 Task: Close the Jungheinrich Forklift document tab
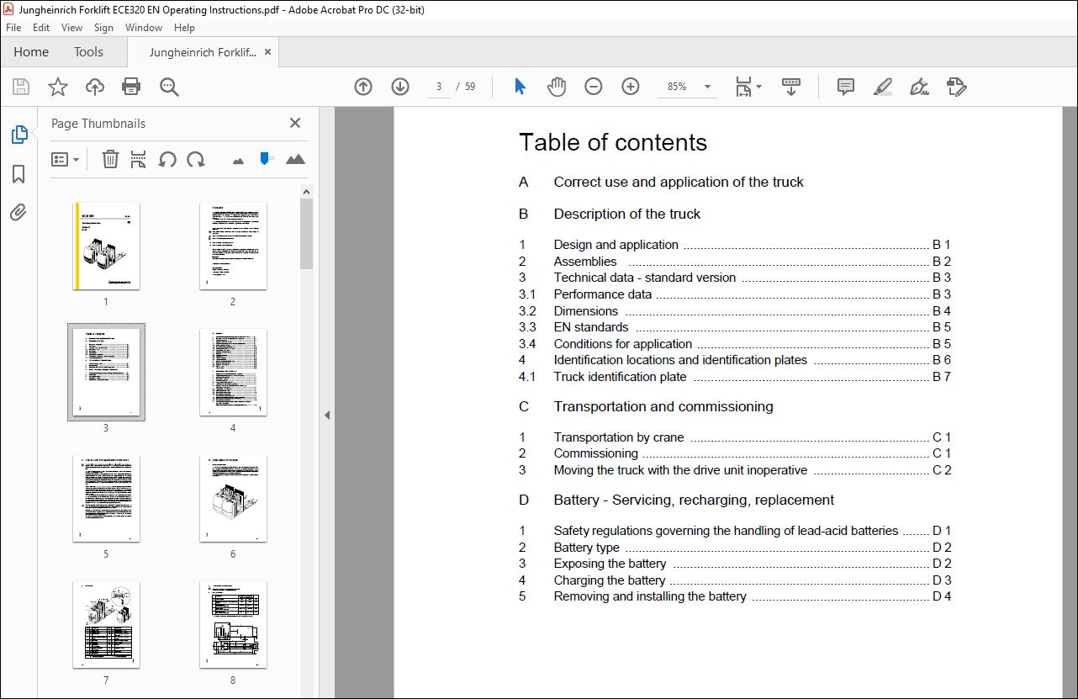(x=268, y=51)
